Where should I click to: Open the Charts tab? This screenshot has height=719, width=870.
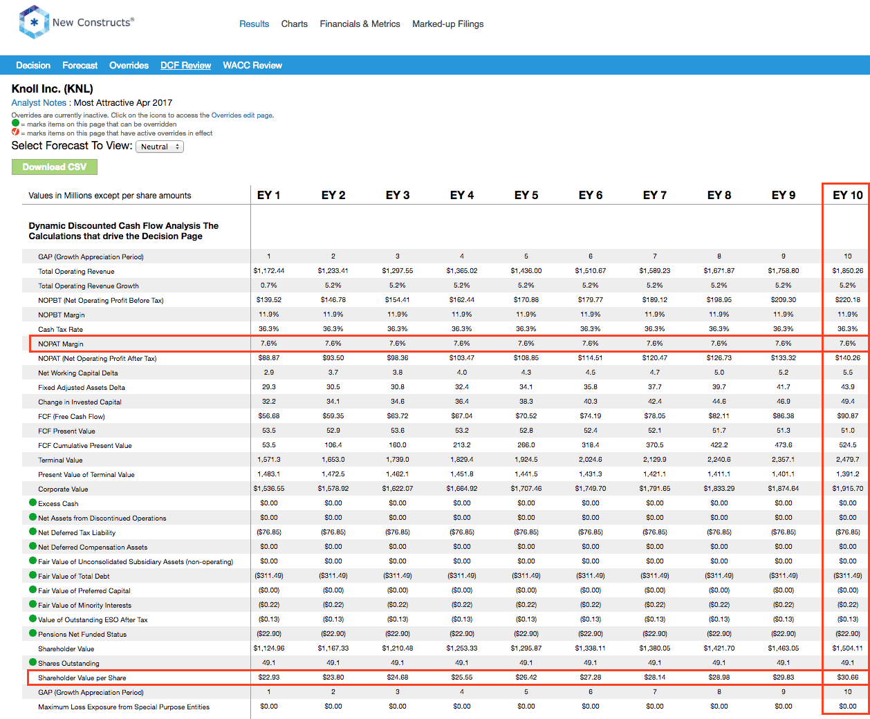click(295, 24)
